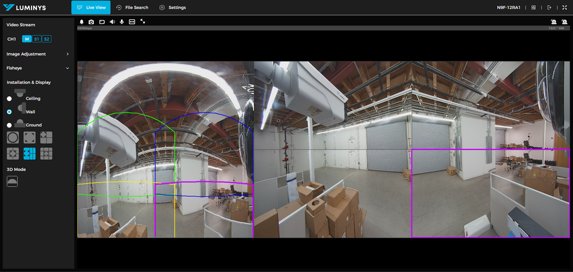Expand the Image Adjustment section
573x272 pixels.
click(x=67, y=54)
